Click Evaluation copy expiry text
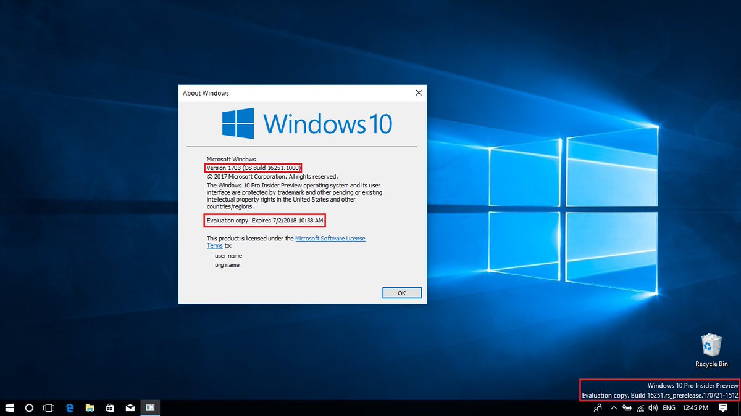 265,220
